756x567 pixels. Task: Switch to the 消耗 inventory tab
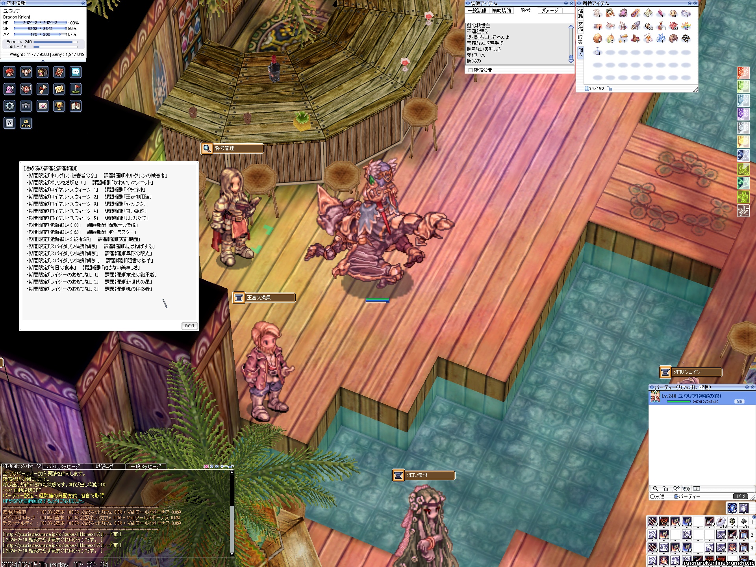tap(580, 14)
